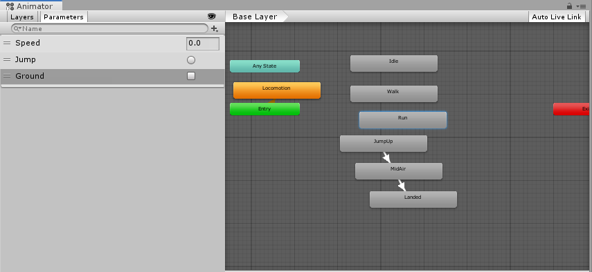
Task: Select the MidAir state node
Action: point(399,171)
